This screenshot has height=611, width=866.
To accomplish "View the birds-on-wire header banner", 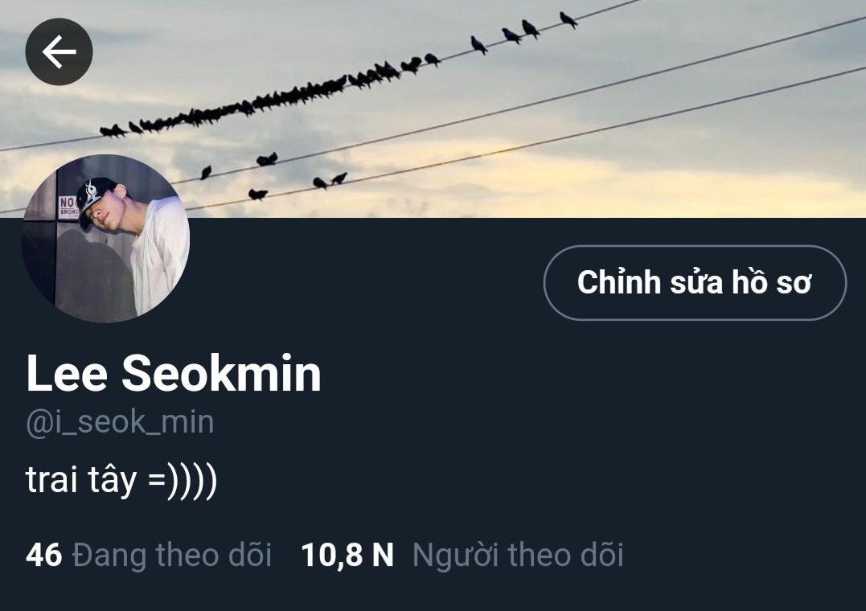I will click(x=433, y=109).
